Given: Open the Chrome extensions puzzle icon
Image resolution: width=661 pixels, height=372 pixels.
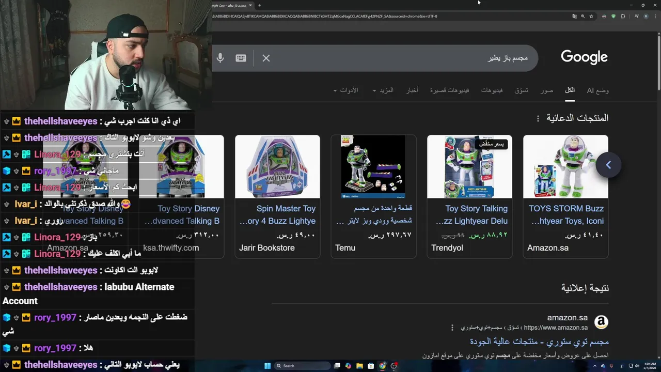Looking at the screenshot, I should [623, 16].
